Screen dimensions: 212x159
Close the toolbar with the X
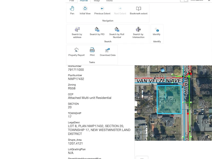point(209,1)
